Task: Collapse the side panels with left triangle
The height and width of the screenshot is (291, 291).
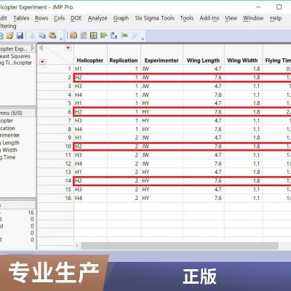Action: [41, 48]
